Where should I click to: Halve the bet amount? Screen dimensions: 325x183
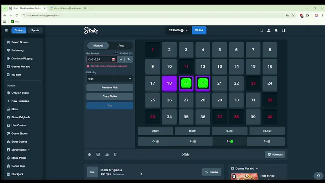[x=121, y=59]
